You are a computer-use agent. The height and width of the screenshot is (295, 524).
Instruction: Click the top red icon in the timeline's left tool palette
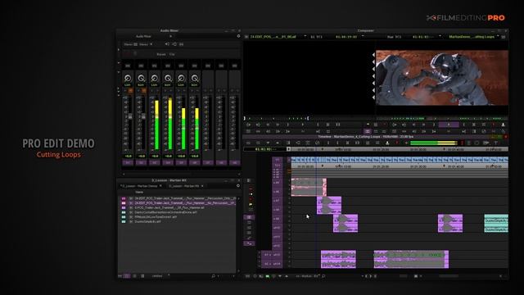(251, 189)
